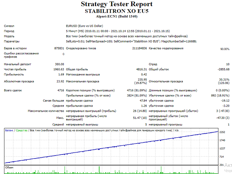The height and width of the screenshot is (174, 232).
Task: Select the STABILITRON XO EU5 heading
Action: click(116, 11)
